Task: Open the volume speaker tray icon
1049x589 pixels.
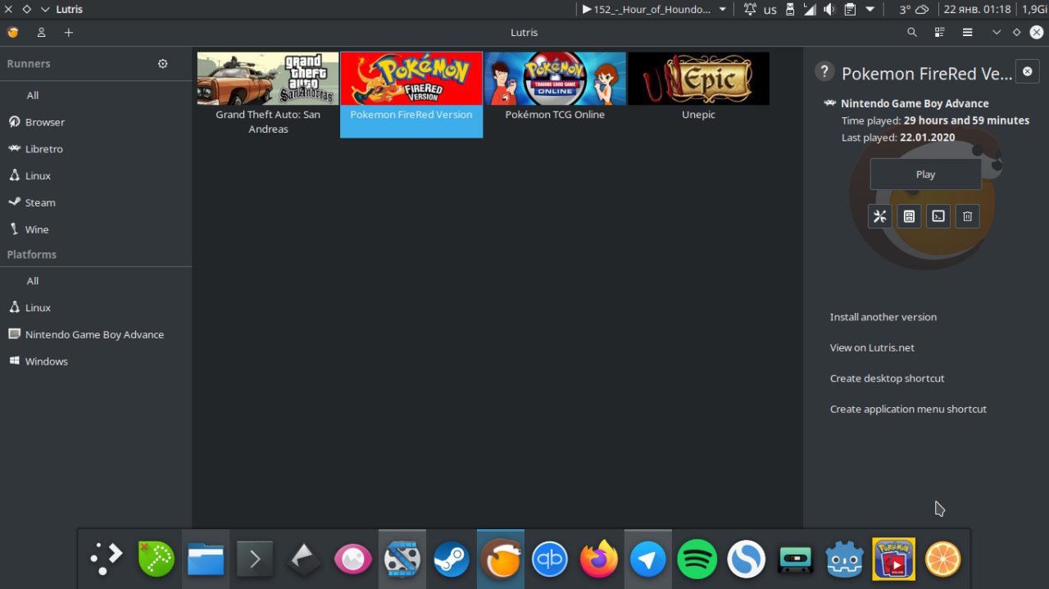Action: (829, 10)
